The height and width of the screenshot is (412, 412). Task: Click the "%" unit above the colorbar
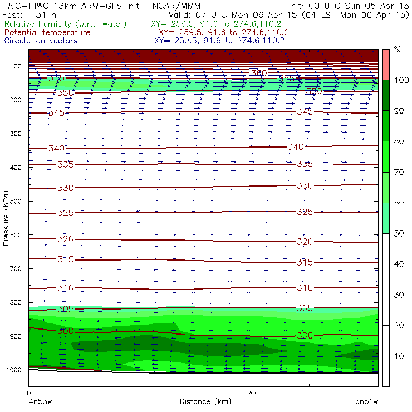(x=397, y=50)
